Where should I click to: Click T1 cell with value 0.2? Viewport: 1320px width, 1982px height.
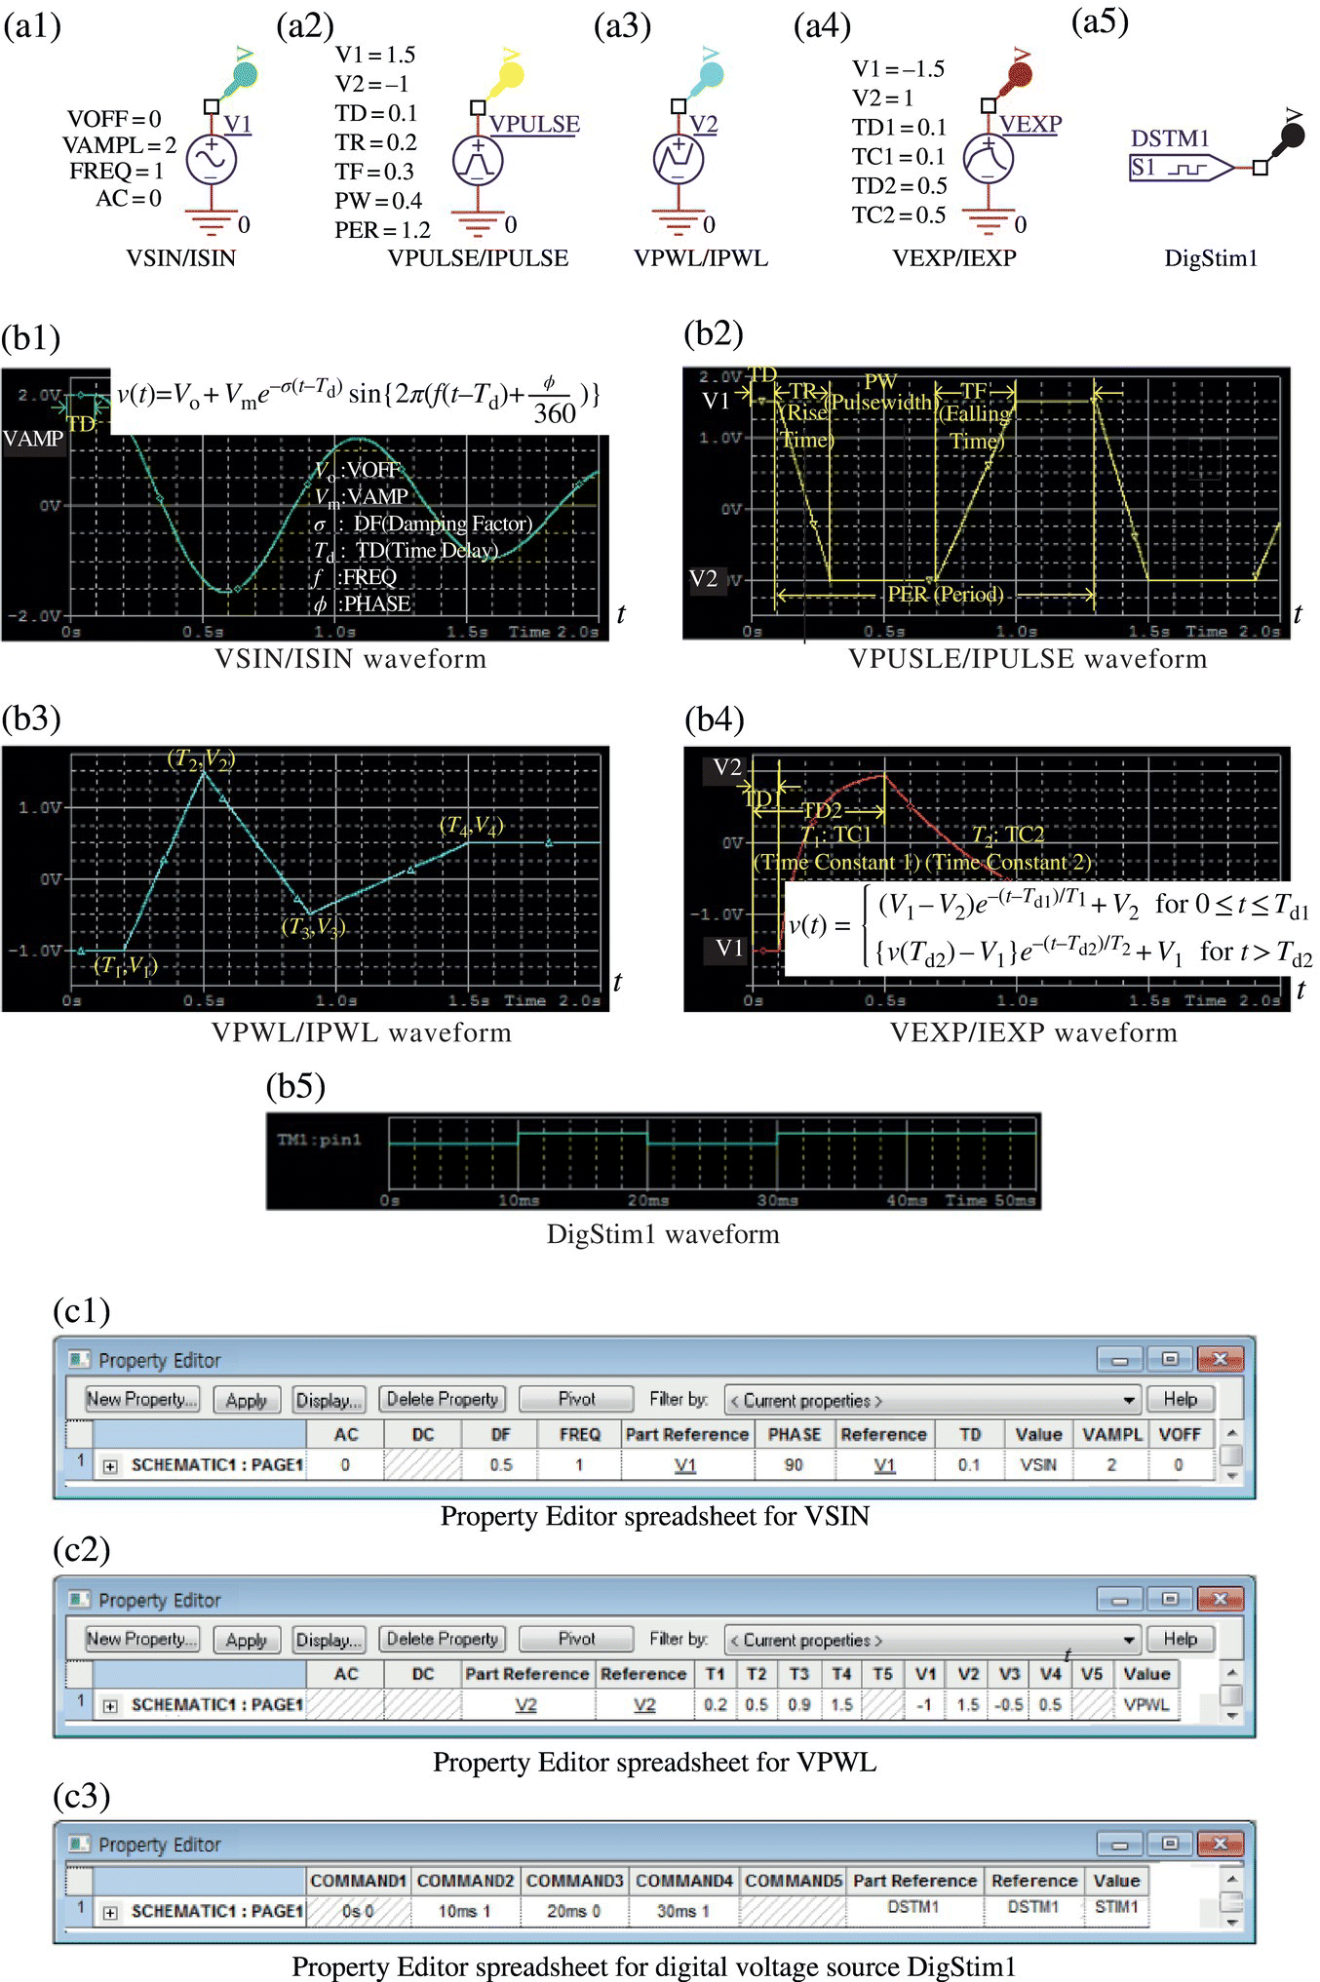point(715,1704)
